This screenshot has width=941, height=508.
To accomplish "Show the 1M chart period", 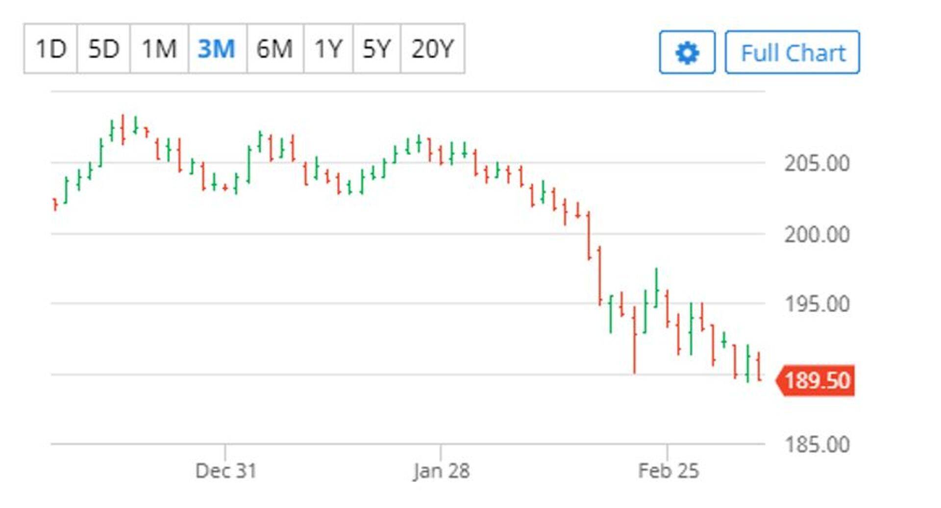I will pos(159,49).
